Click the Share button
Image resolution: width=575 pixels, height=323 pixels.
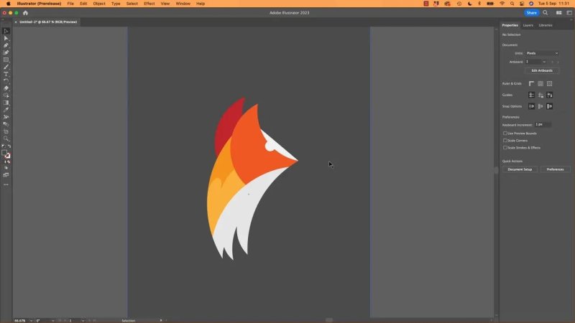[531, 13]
